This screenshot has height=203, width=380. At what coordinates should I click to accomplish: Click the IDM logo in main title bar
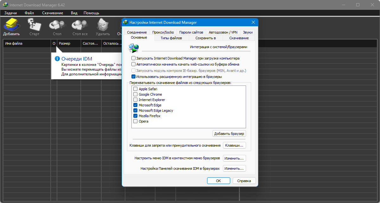click(5, 5)
